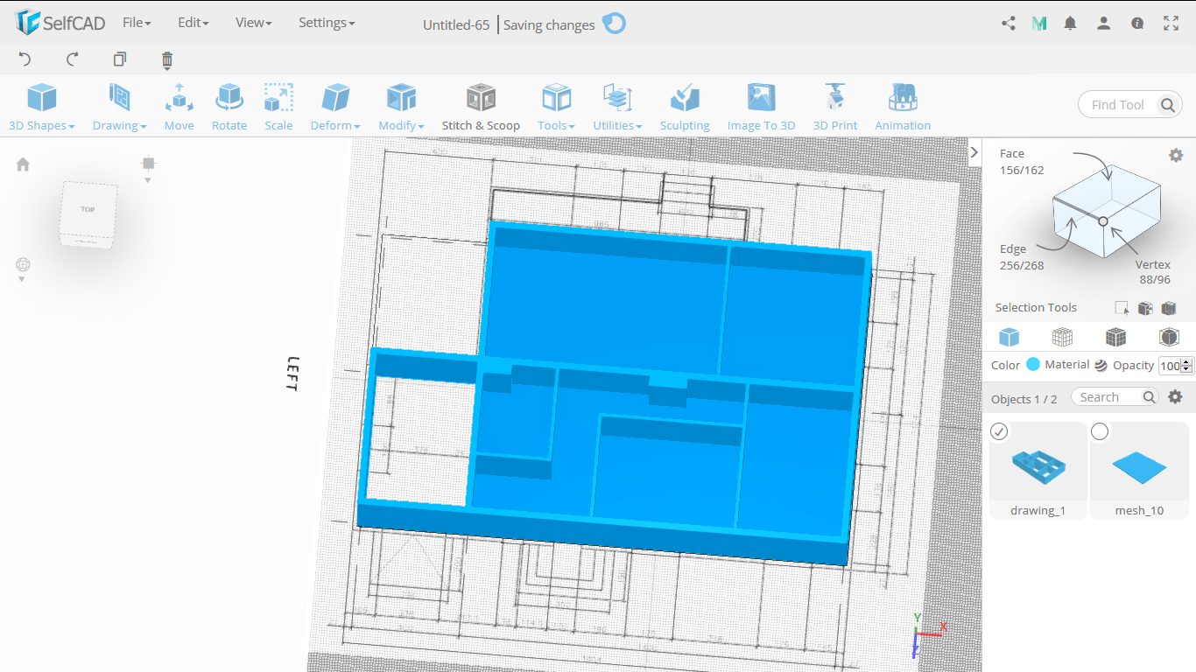Click the delete trash icon
Image resolution: width=1196 pixels, height=672 pixels.
tap(167, 59)
